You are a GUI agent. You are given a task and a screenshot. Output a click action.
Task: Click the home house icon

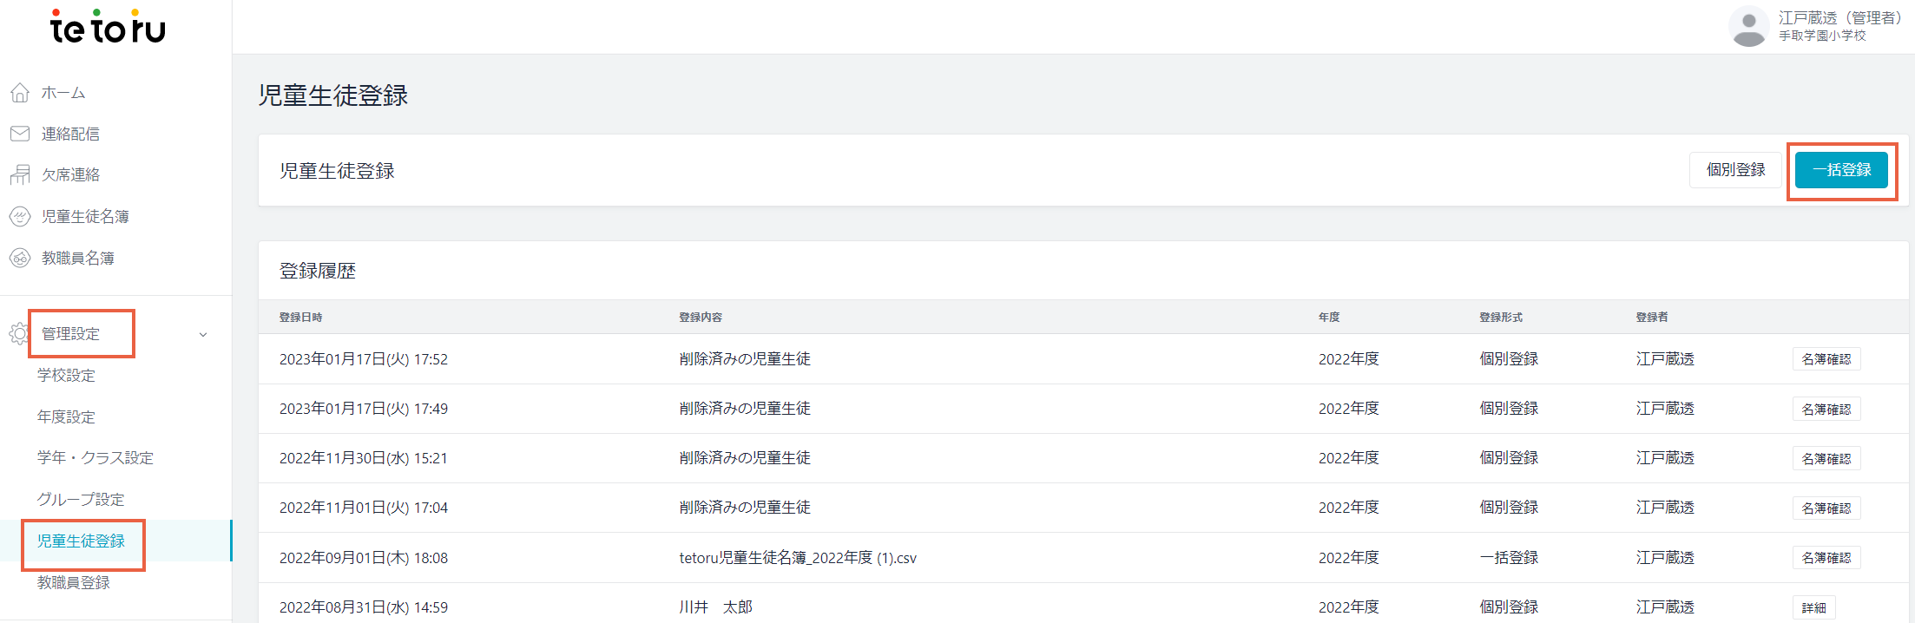20,93
